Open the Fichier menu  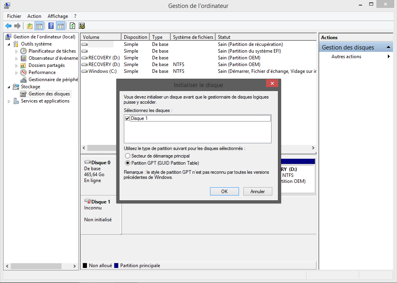tap(14, 16)
